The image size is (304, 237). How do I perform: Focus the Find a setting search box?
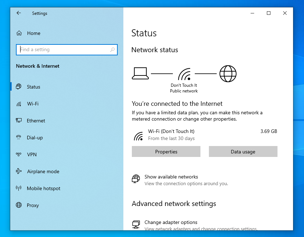(x=64, y=50)
